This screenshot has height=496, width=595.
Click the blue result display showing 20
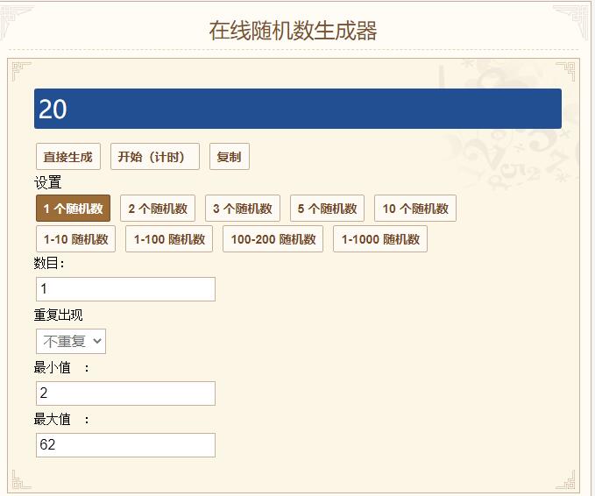[298, 109]
